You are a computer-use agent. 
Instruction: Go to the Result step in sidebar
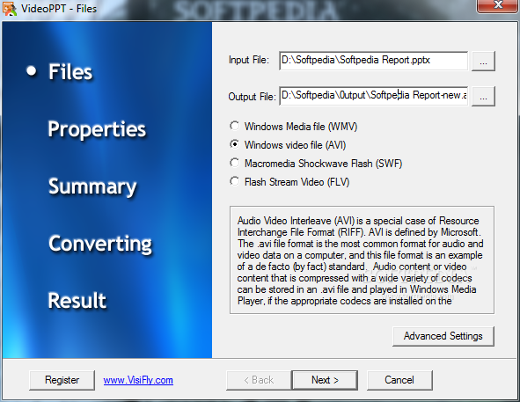pos(77,301)
